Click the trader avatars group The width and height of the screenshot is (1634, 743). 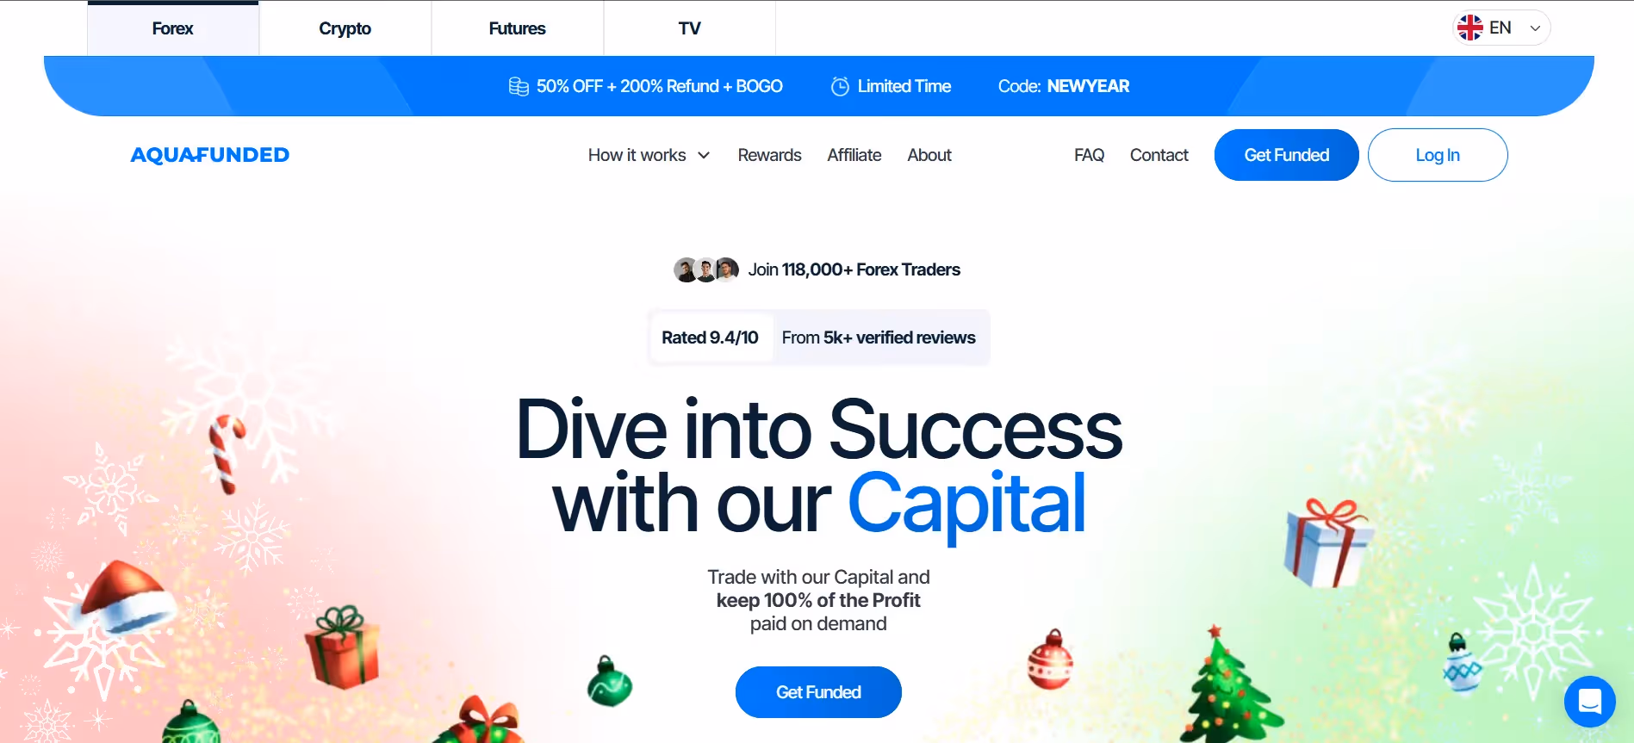705,269
